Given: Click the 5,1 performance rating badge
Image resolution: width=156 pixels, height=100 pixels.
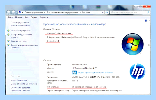Looking at the screenshot, I should click(74, 72).
